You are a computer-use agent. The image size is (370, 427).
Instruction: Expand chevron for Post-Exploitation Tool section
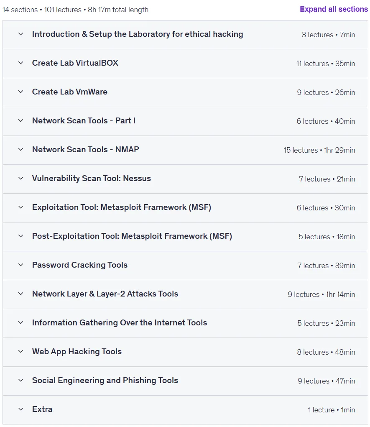point(20,236)
